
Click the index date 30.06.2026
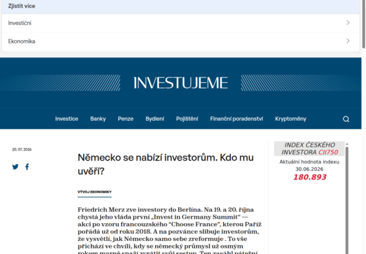pyautogui.click(x=310, y=169)
